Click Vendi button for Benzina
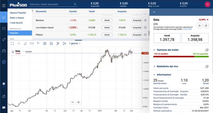Image resolution: width=213 pixels, height=113 pixels. [107, 20]
